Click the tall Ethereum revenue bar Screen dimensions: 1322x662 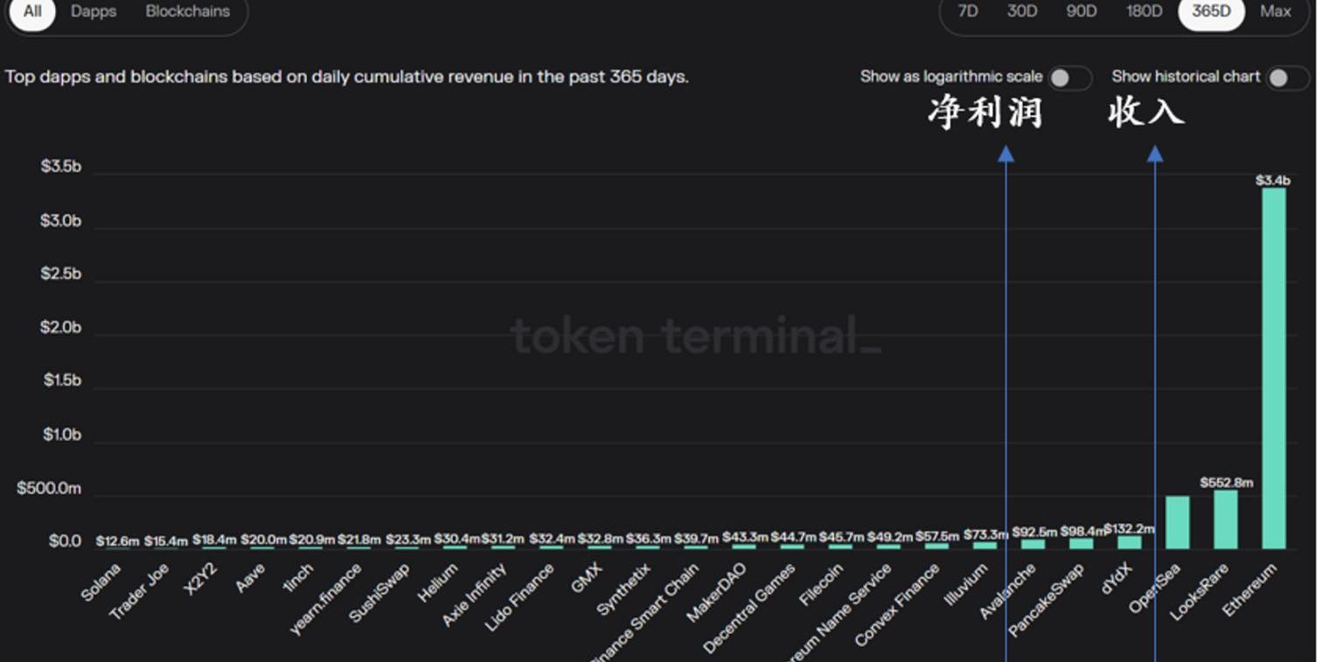[1274, 368]
